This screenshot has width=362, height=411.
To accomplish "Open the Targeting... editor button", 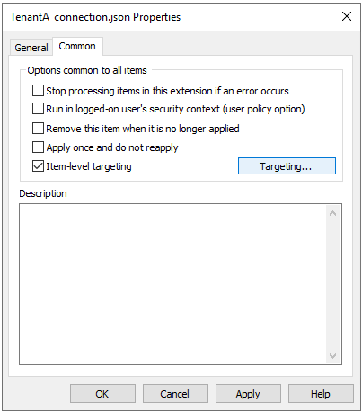I will [287, 166].
